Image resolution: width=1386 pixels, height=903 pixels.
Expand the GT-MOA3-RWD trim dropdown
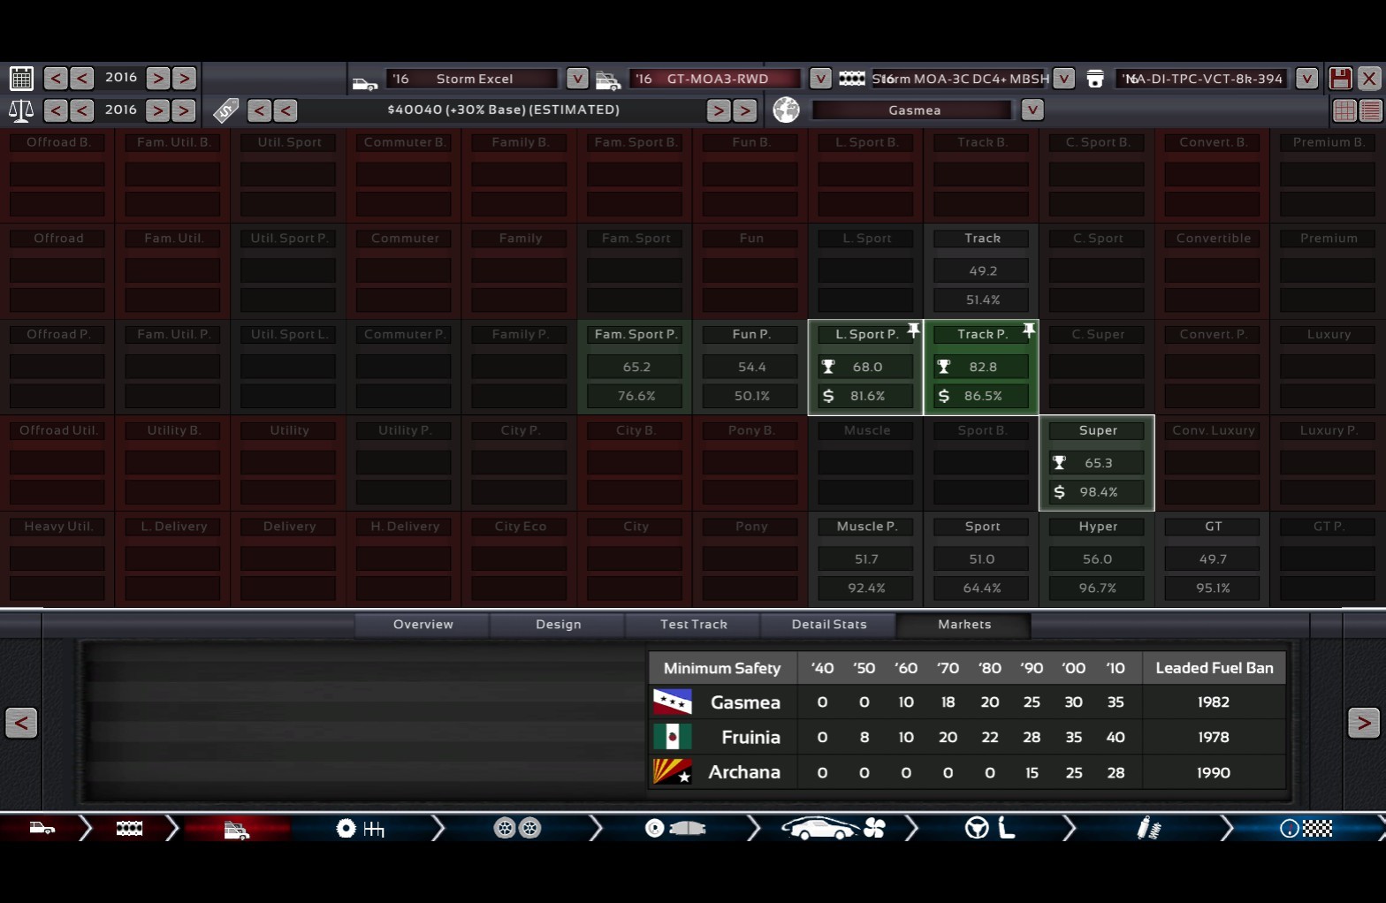click(820, 79)
